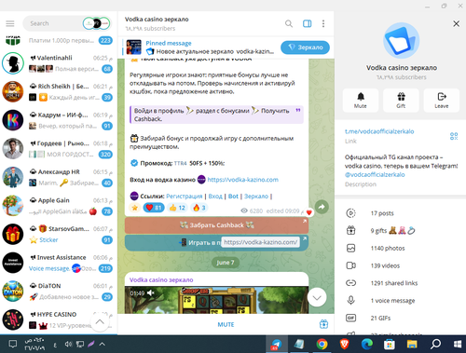Click the videos camera icon
Viewport: 466px width, 353px height.
tap(351, 265)
